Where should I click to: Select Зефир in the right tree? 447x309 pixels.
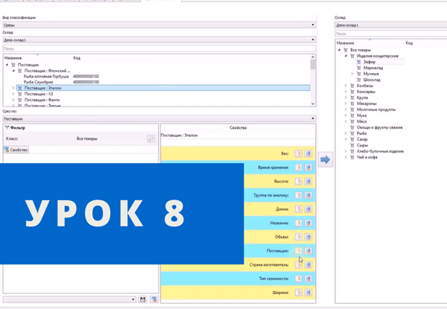coord(370,62)
